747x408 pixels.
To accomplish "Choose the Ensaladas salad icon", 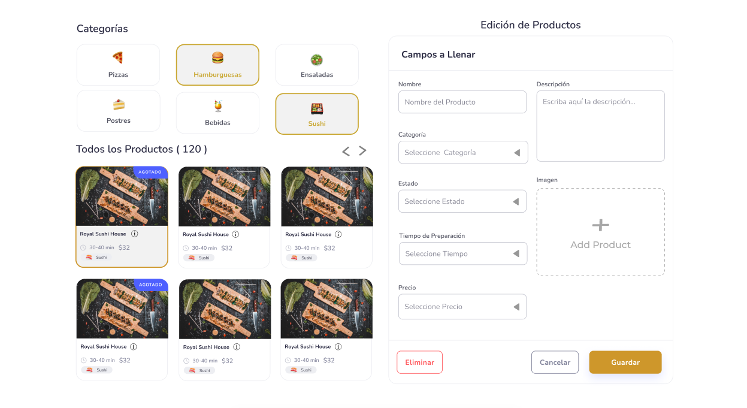I will (316, 60).
